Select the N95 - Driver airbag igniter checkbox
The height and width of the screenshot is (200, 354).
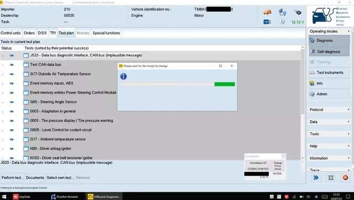[x=26, y=148]
